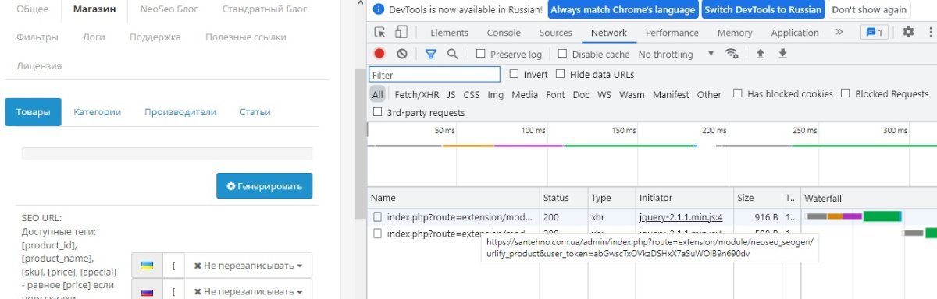Open jquery-2.1.1.min.js:4 initiator link
Image resolution: width=937 pixels, height=299 pixels.
tap(681, 217)
